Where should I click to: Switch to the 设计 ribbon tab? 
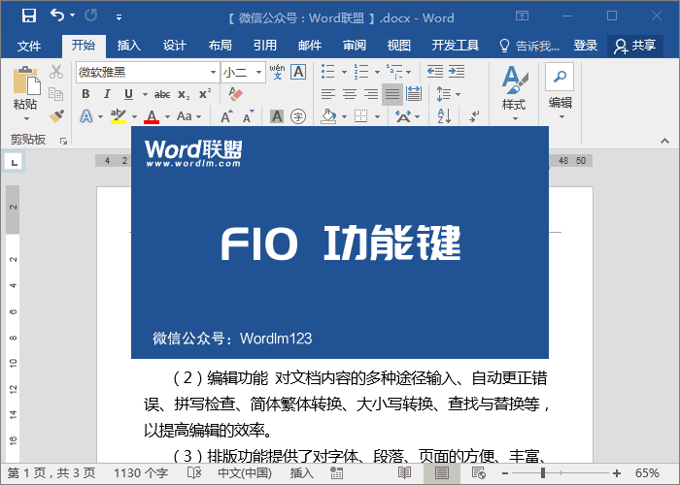point(174,46)
